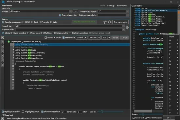Open the C# syntax language selector
The height and width of the screenshot is (120, 180).
(169, 118)
